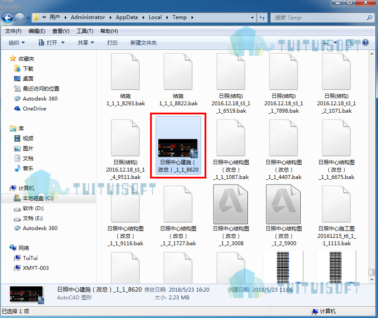Image resolution: width=378 pixels, height=318 pixels.
Task: Click the search magnifier icon
Action: click(x=369, y=18)
